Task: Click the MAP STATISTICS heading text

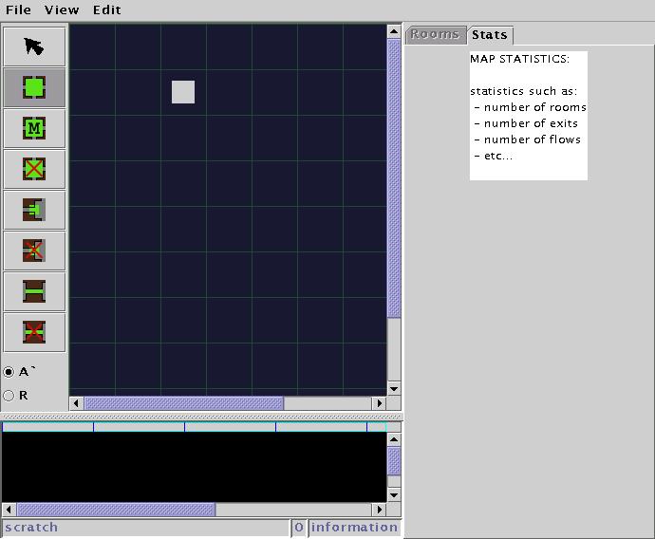Action: 519,59
